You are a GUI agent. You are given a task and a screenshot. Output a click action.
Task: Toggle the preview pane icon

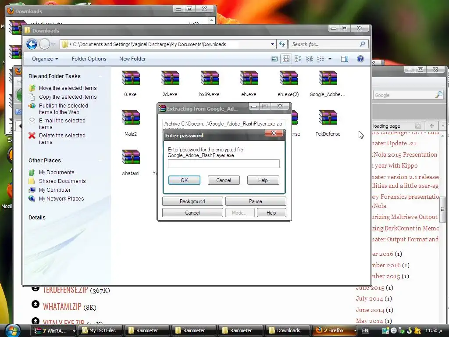(x=345, y=59)
